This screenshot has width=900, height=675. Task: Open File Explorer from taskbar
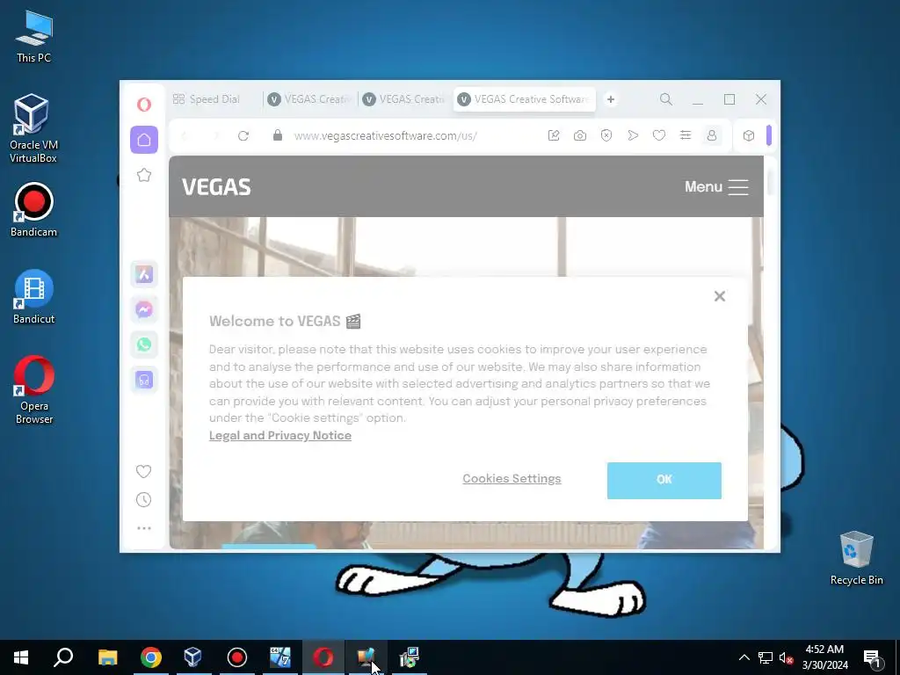(x=107, y=657)
